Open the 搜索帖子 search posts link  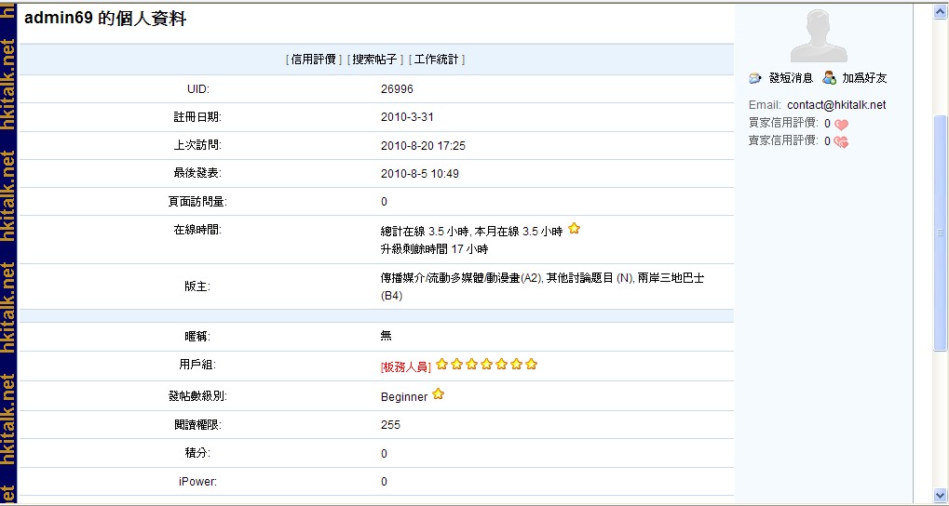(374, 59)
